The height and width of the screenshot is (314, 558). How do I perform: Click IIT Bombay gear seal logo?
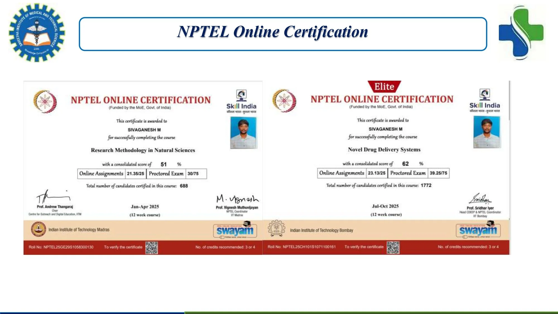click(x=276, y=229)
